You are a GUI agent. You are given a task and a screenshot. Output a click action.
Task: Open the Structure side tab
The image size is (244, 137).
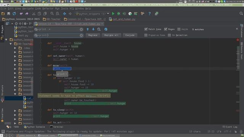(2, 93)
